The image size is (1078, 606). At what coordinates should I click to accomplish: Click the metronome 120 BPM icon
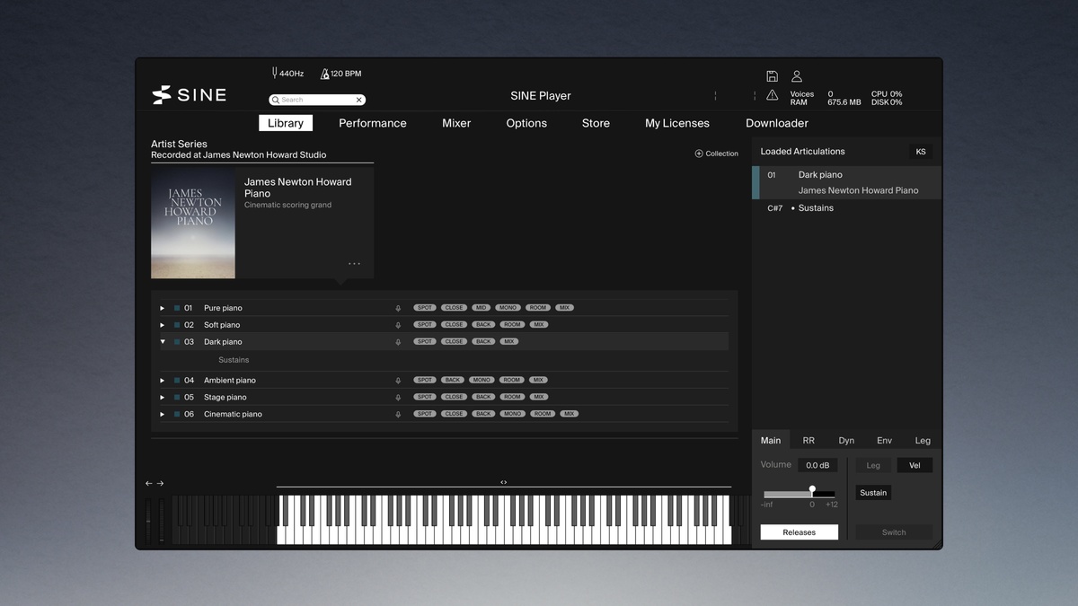coord(324,74)
